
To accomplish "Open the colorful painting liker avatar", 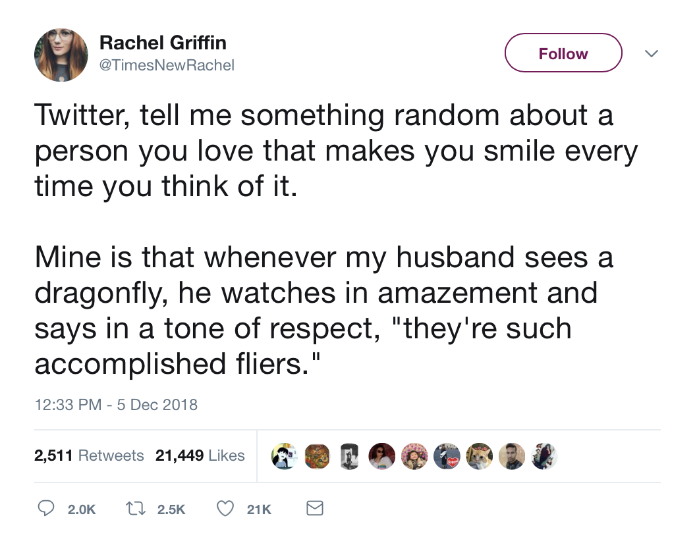I will pos(318,455).
